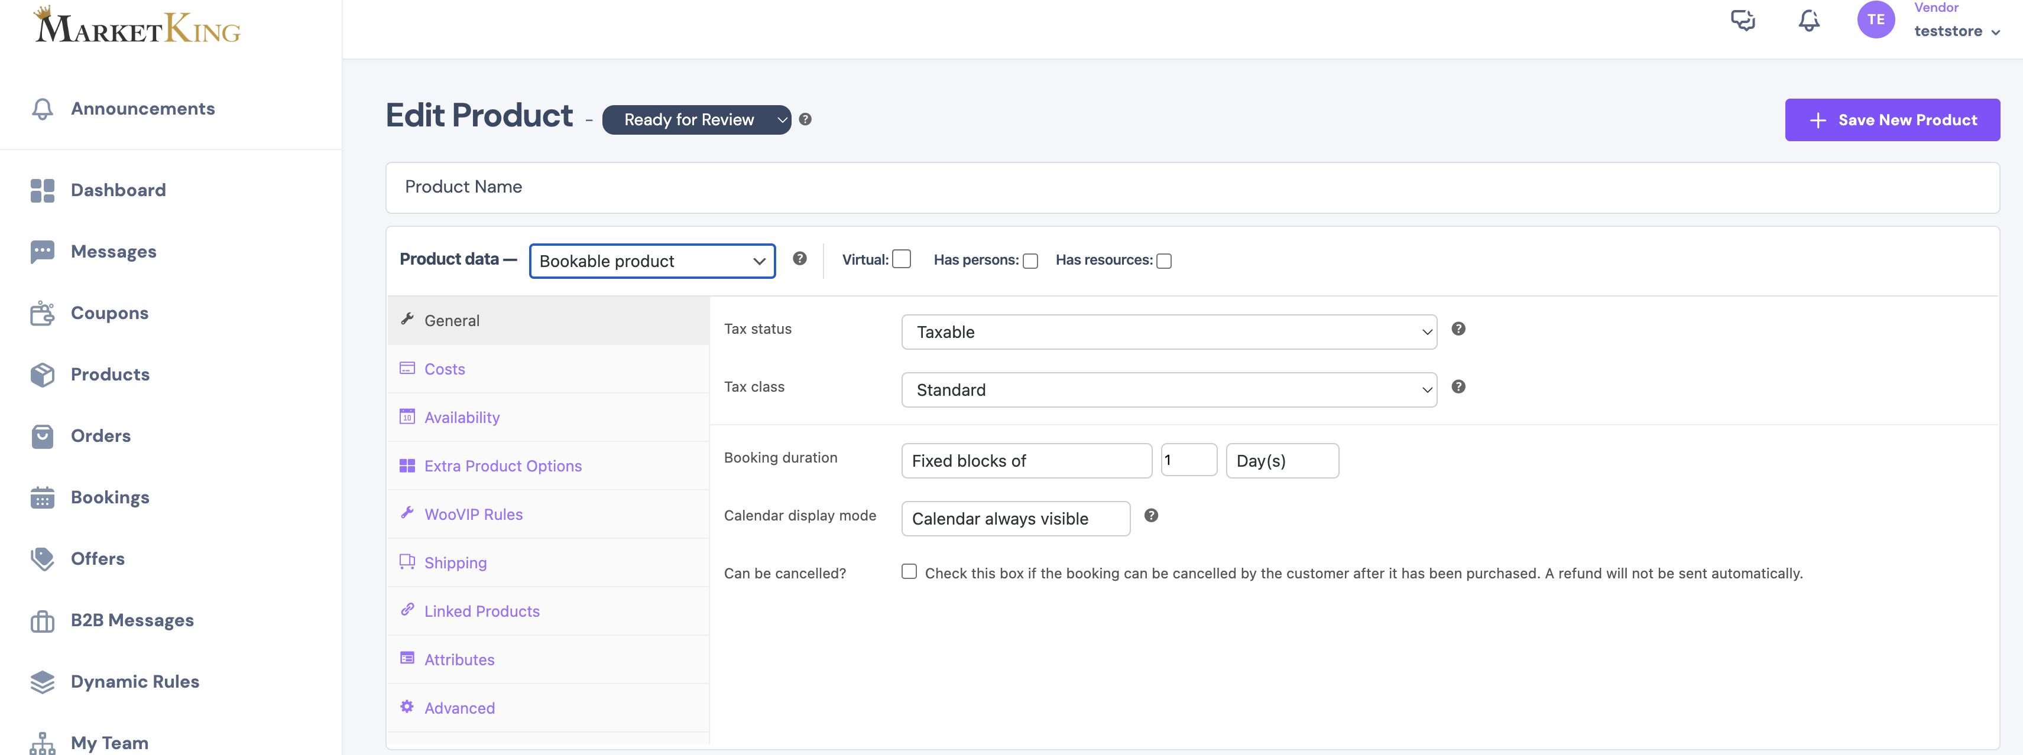Click the Orders bag icon
The image size is (2023, 755).
43,437
